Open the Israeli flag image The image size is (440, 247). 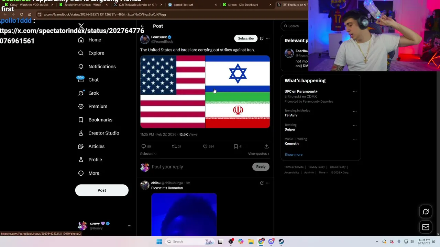coord(238,73)
